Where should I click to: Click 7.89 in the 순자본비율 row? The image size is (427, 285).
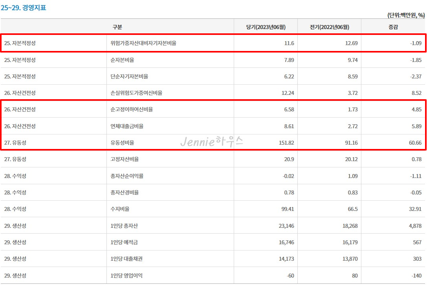pyautogui.click(x=289, y=60)
